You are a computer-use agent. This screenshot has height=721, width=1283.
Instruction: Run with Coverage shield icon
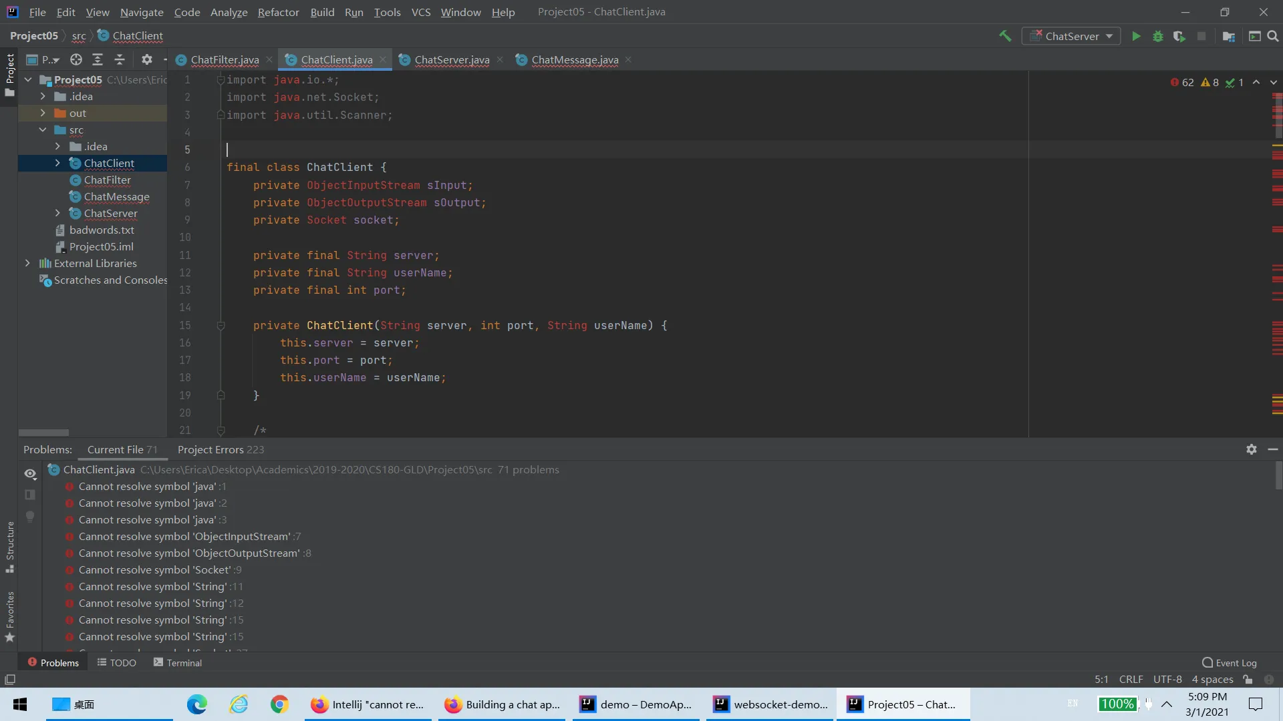(1179, 36)
